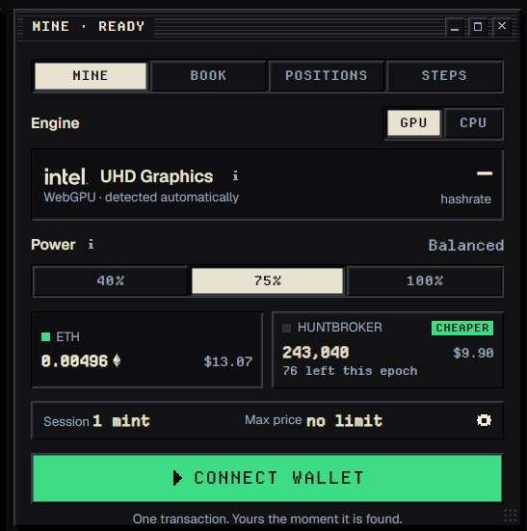
Task: Open session settings gear icon
Action: click(x=484, y=420)
